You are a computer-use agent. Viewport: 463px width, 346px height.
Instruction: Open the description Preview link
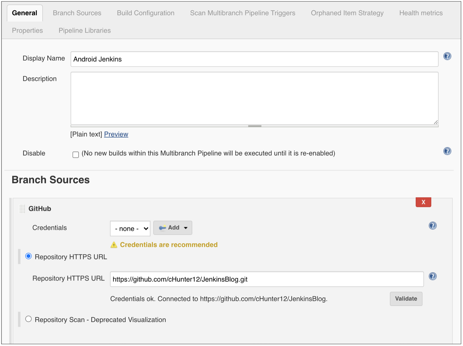116,134
